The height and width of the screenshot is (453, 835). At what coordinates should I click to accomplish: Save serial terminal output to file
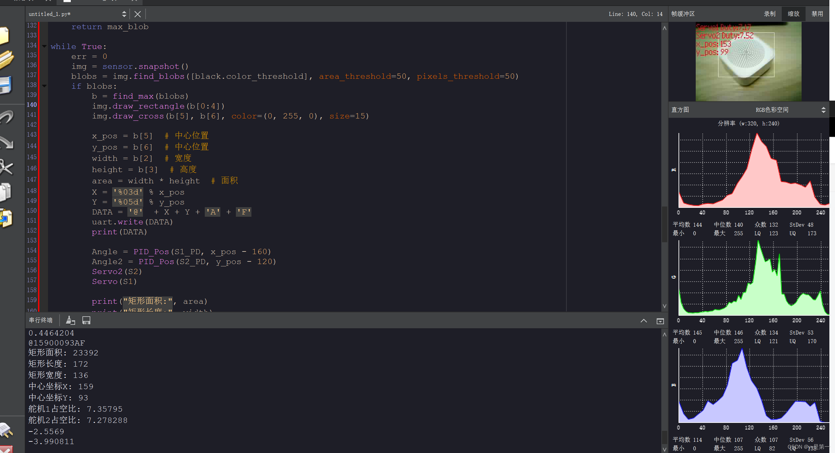pos(86,320)
